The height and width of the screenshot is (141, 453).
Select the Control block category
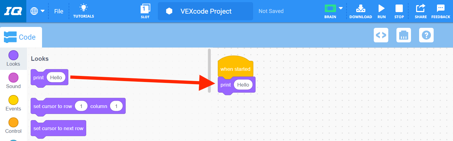tap(13, 126)
